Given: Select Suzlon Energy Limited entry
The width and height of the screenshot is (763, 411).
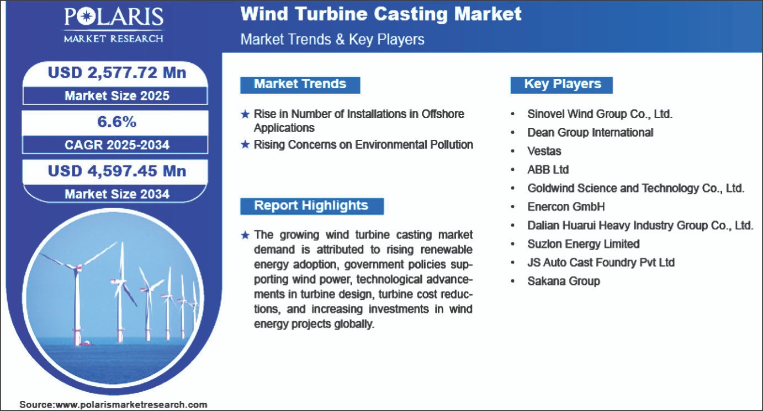Looking at the screenshot, I should coord(583,244).
